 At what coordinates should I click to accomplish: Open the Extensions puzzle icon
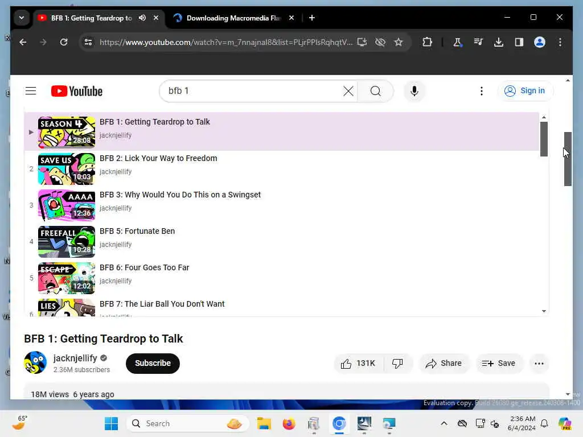tap(427, 42)
